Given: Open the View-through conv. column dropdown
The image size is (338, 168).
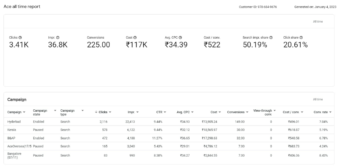Looking at the screenshot, I should (x=275, y=111).
